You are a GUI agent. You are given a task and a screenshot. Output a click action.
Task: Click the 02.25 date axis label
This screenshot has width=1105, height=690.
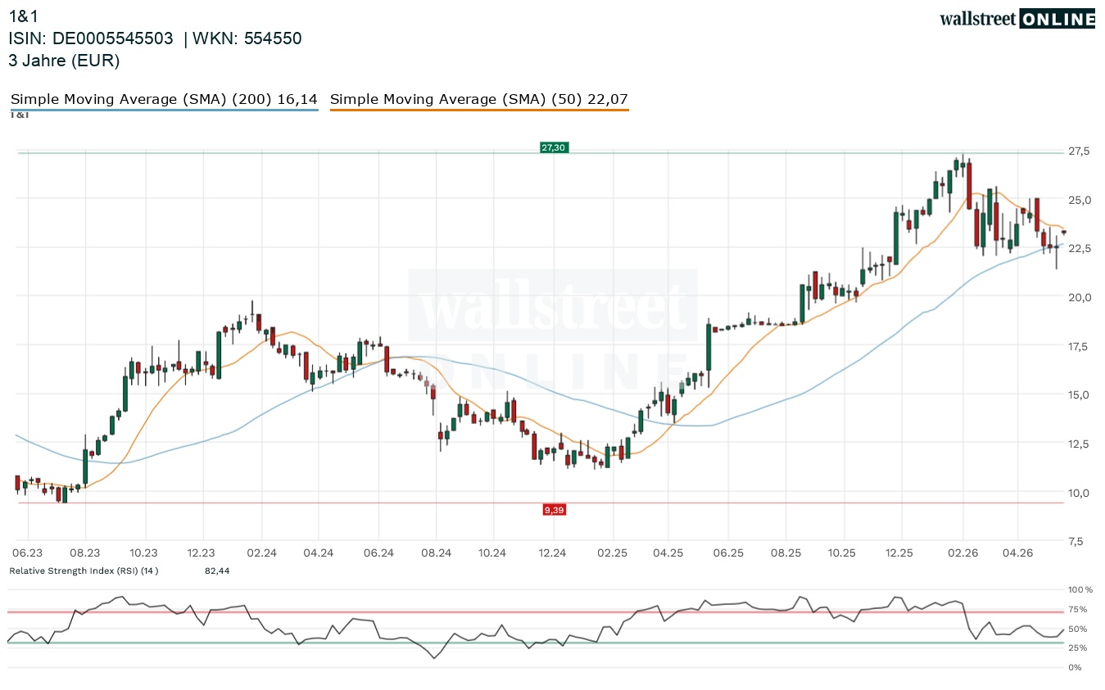(x=612, y=553)
